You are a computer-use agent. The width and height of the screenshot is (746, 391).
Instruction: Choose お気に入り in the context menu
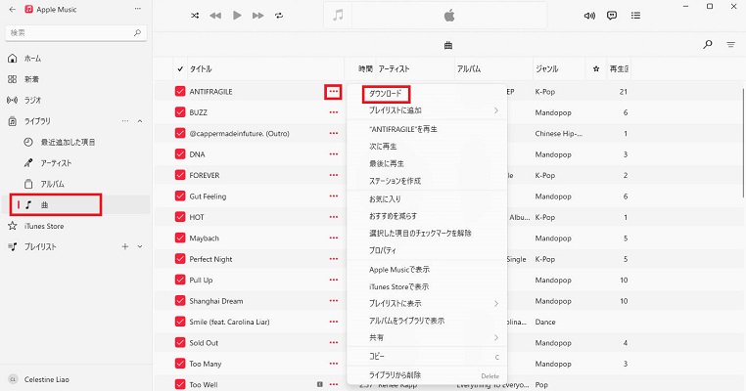427,199
